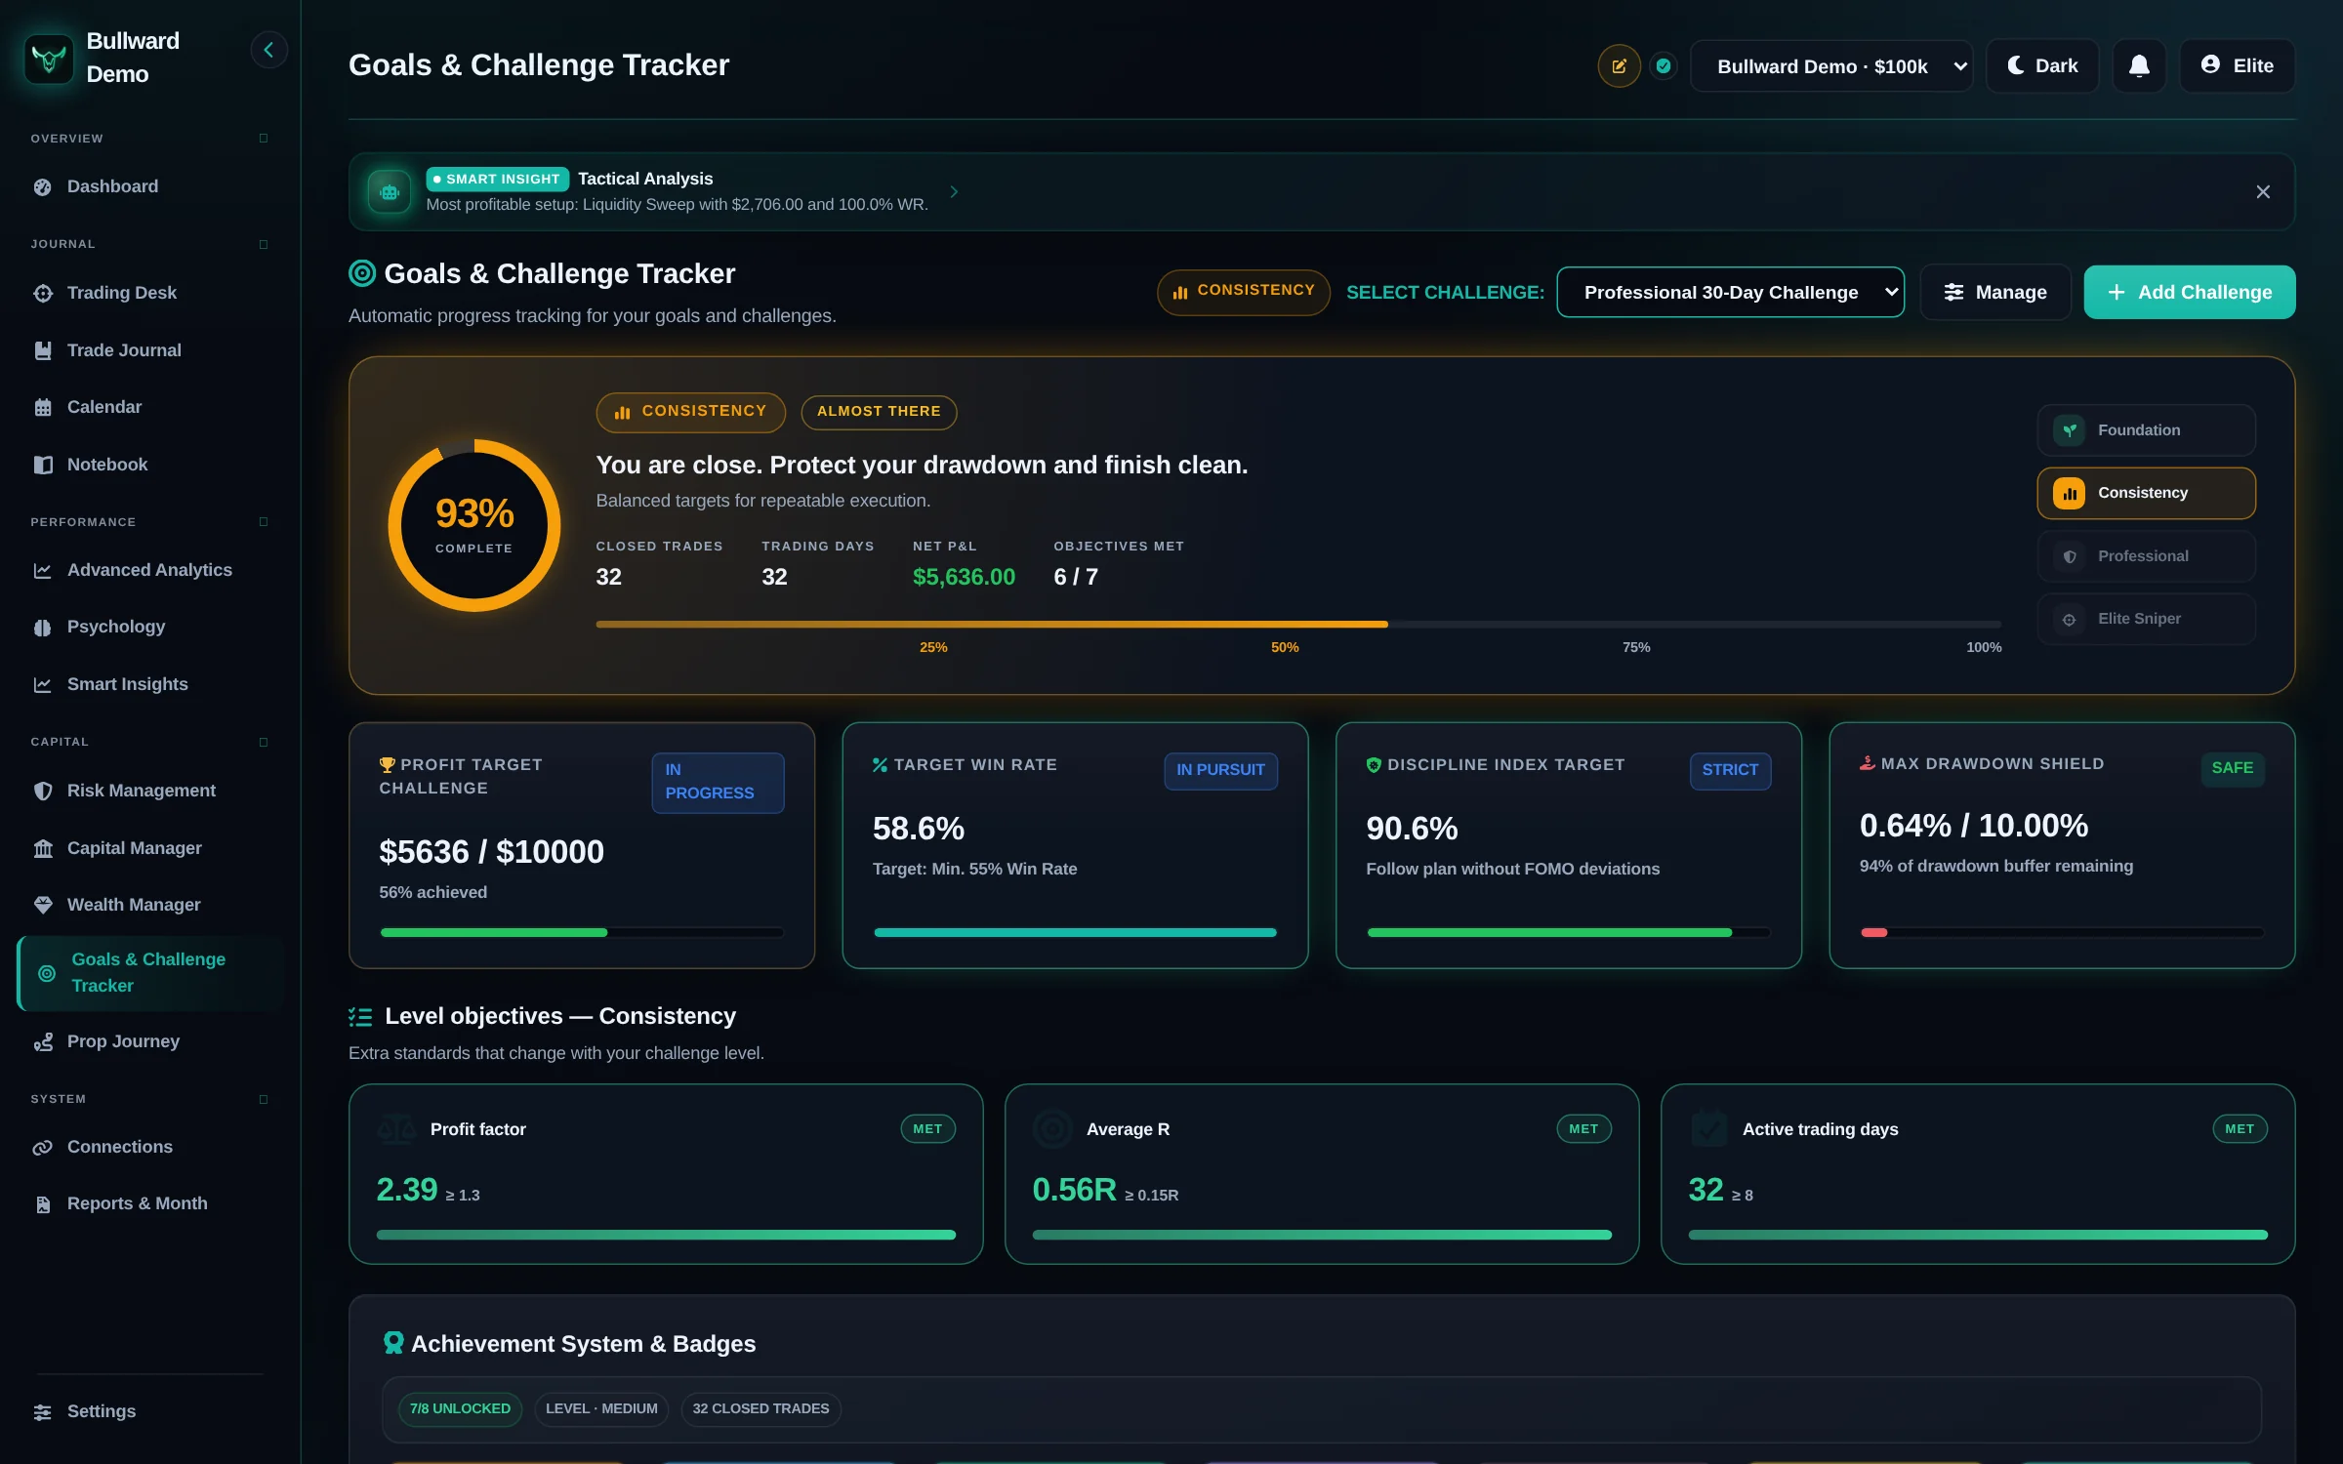Collapse the Overview sidebar section

(x=264, y=139)
